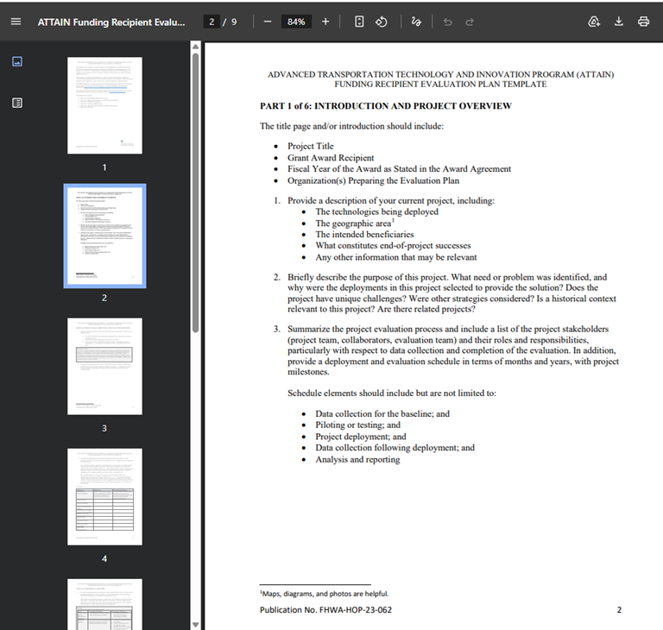Image resolution: width=663 pixels, height=630 pixels.
Task: Show the document outline view
Action: tap(17, 103)
